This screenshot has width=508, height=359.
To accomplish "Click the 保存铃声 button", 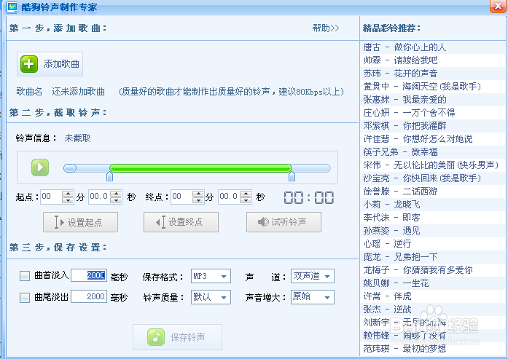I will (x=178, y=337).
